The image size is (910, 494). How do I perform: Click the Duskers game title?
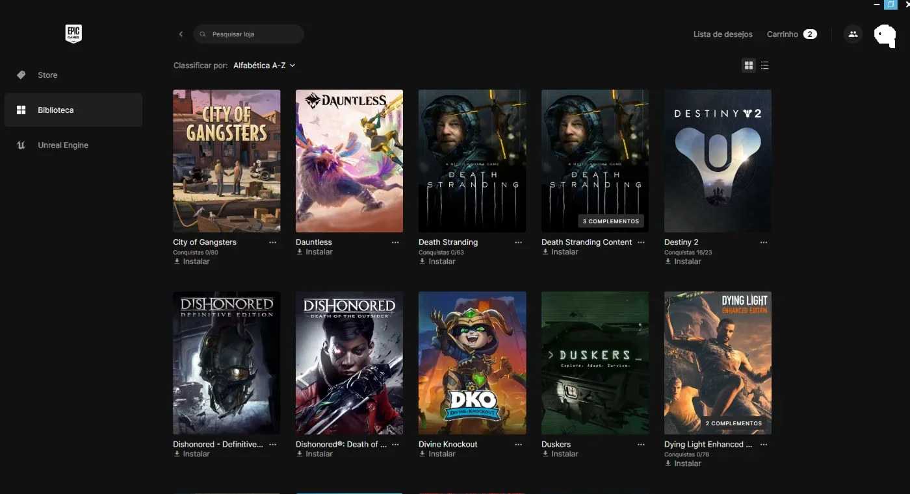click(556, 445)
